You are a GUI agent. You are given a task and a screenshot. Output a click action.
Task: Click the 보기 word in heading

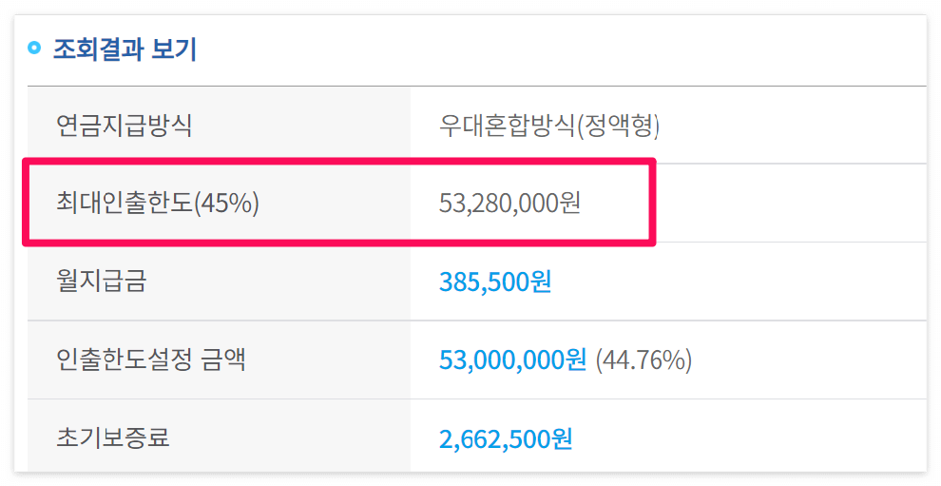pyautogui.click(x=173, y=49)
